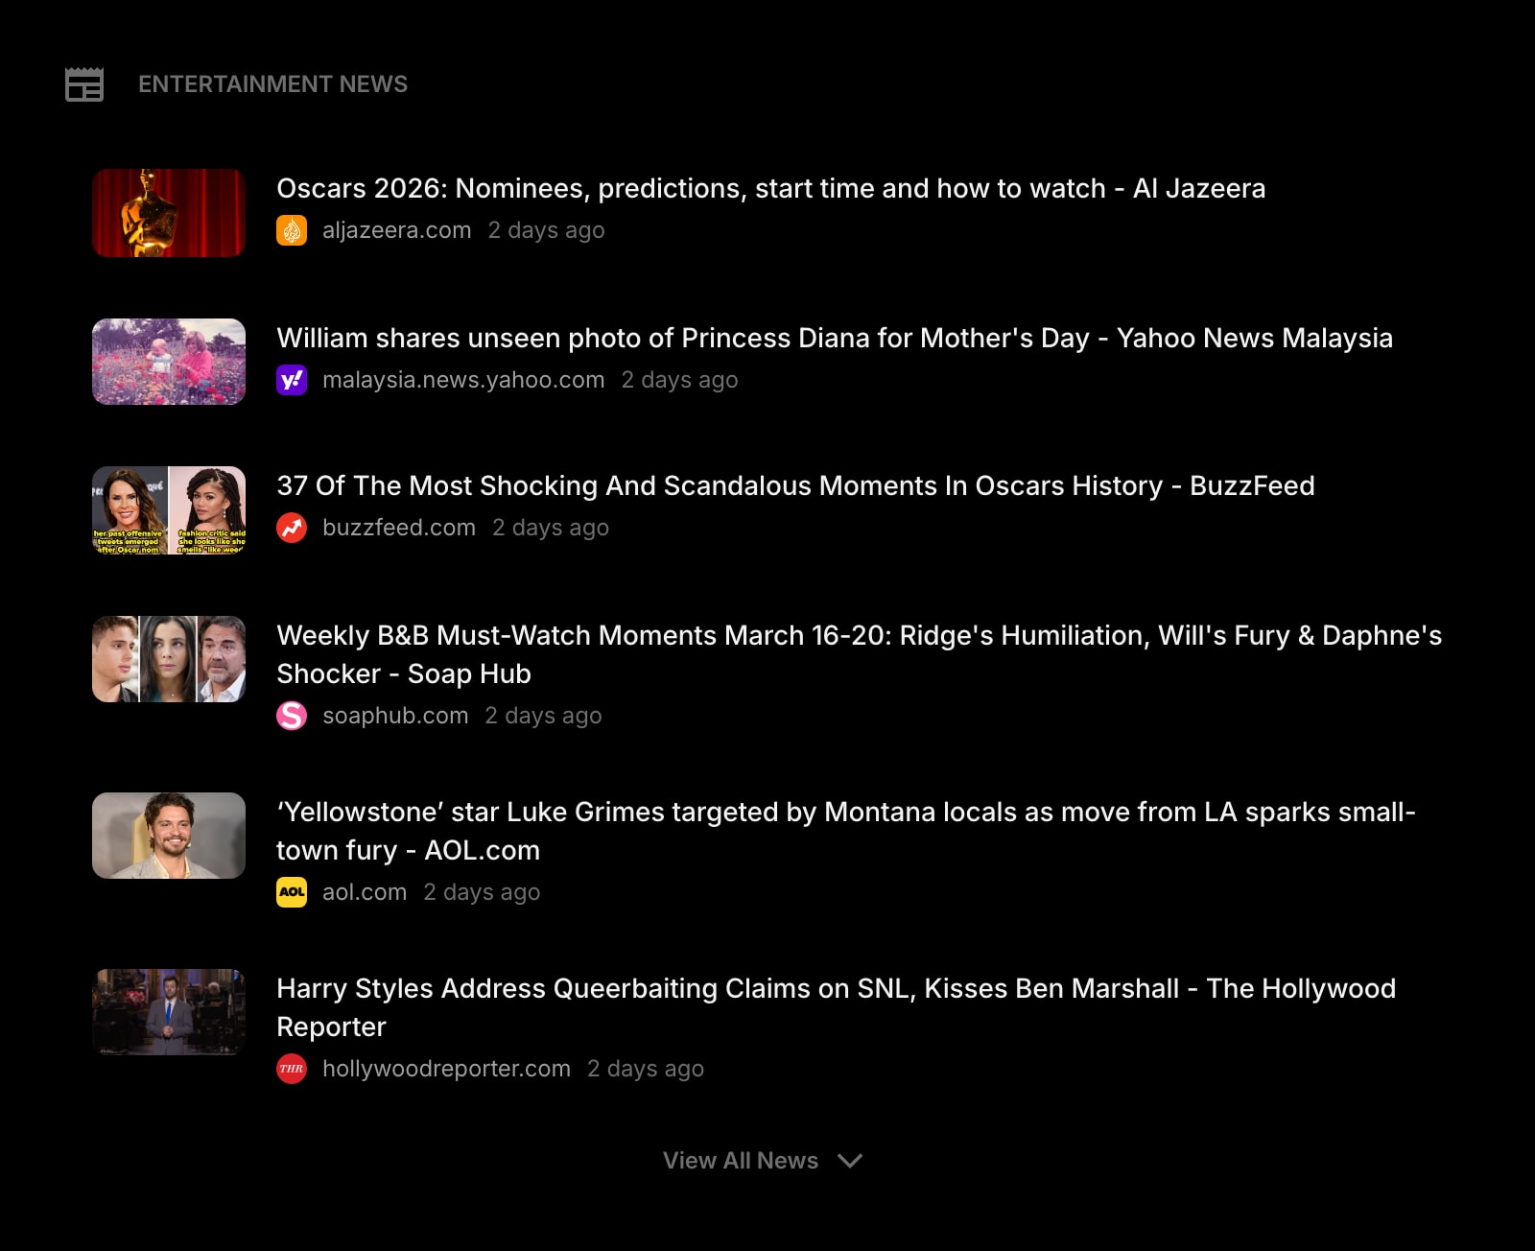Click the Yahoo purple favicon icon
Image resolution: width=1535 pixels, height=1251 pixels.
point(292,380)
